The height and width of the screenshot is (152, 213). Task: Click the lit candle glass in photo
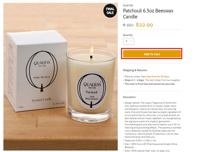(91, 85)
